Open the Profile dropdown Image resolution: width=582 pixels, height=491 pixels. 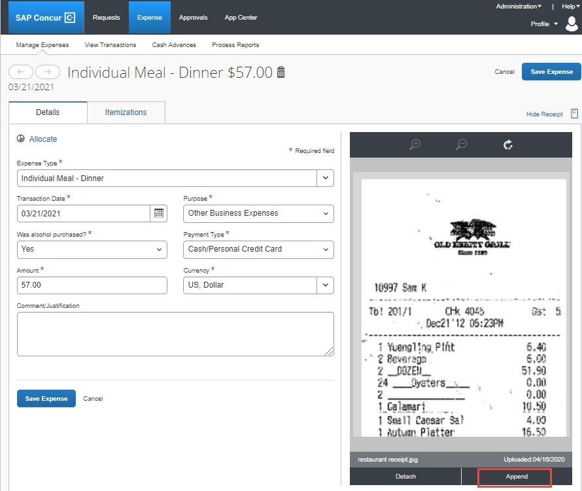[x=544, y=24]
